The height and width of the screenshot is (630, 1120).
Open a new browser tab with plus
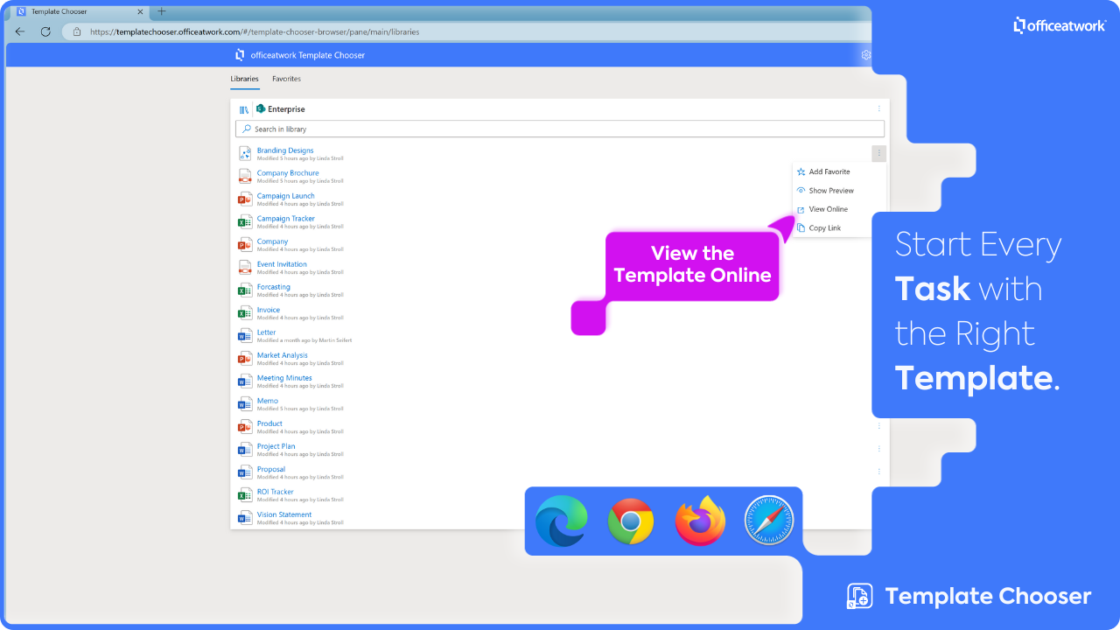coord(161,11)
